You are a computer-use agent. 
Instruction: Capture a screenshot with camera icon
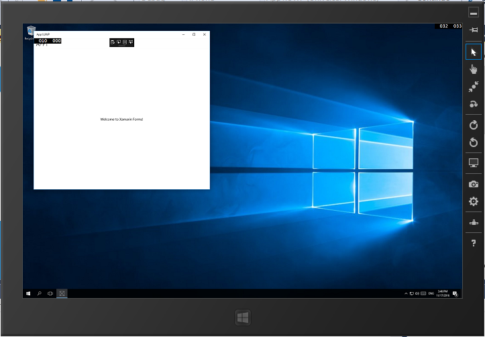tap(473, 185)
